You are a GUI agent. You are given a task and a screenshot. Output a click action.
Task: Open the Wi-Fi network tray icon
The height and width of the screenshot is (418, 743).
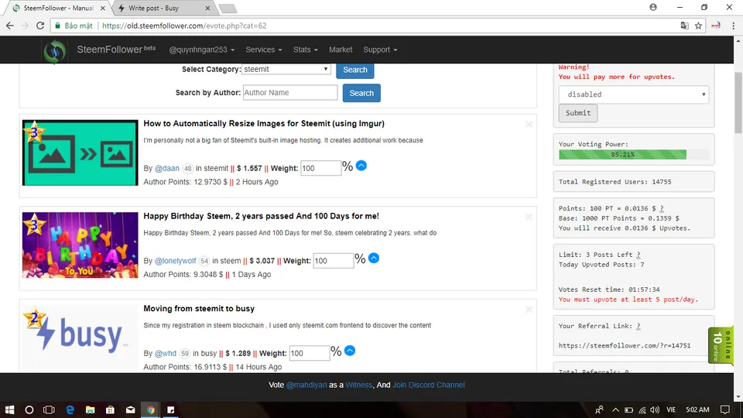pos(642,410)
